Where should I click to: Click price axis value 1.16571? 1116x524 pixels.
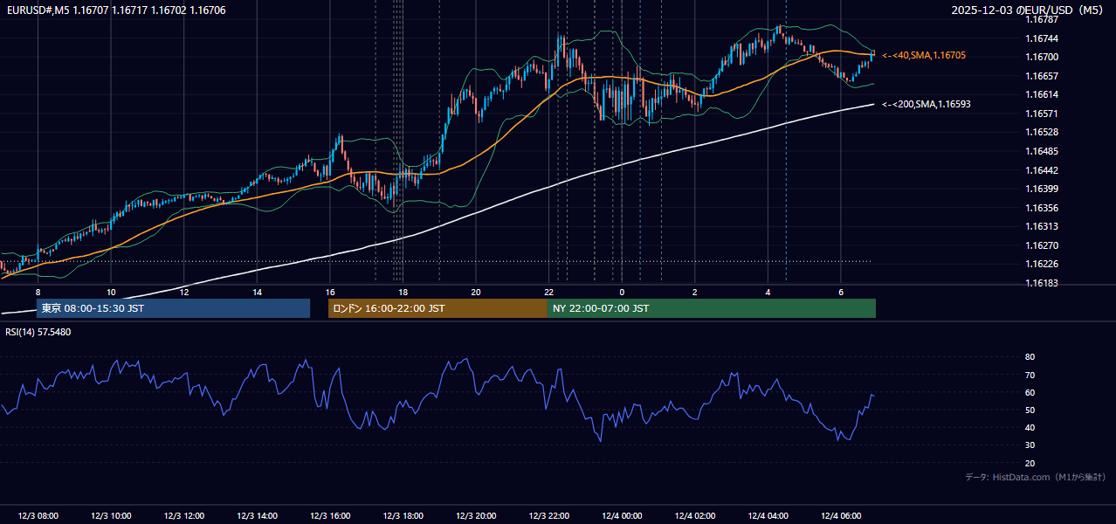tap(1041, 114)
